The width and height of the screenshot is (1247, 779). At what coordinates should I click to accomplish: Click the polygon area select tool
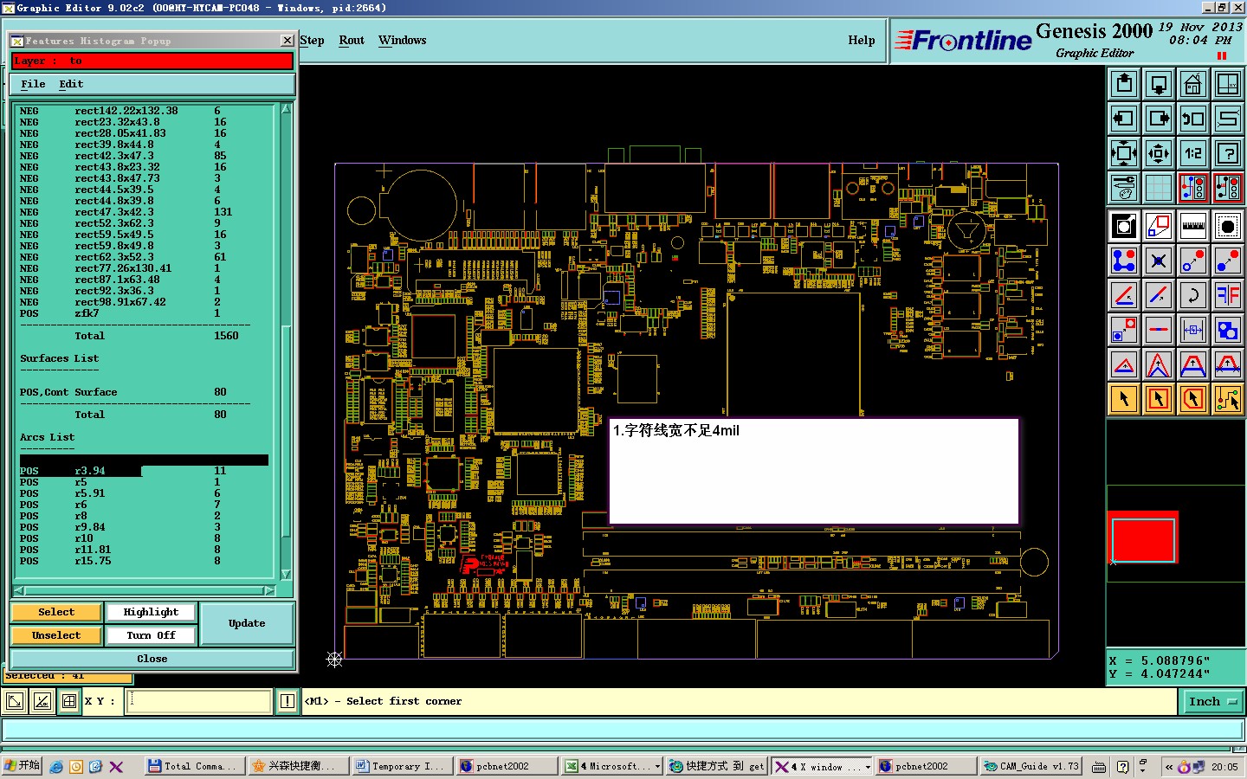pos(1193,399)
